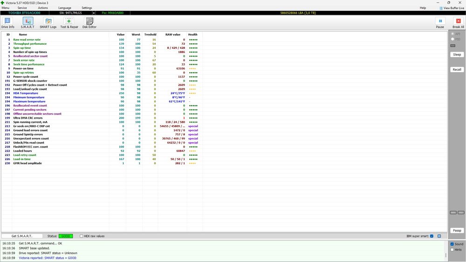The image size is (466, 262).
Task: Click the TOSHIBA DT01ACA300 drive label
Action: point(24,13)
